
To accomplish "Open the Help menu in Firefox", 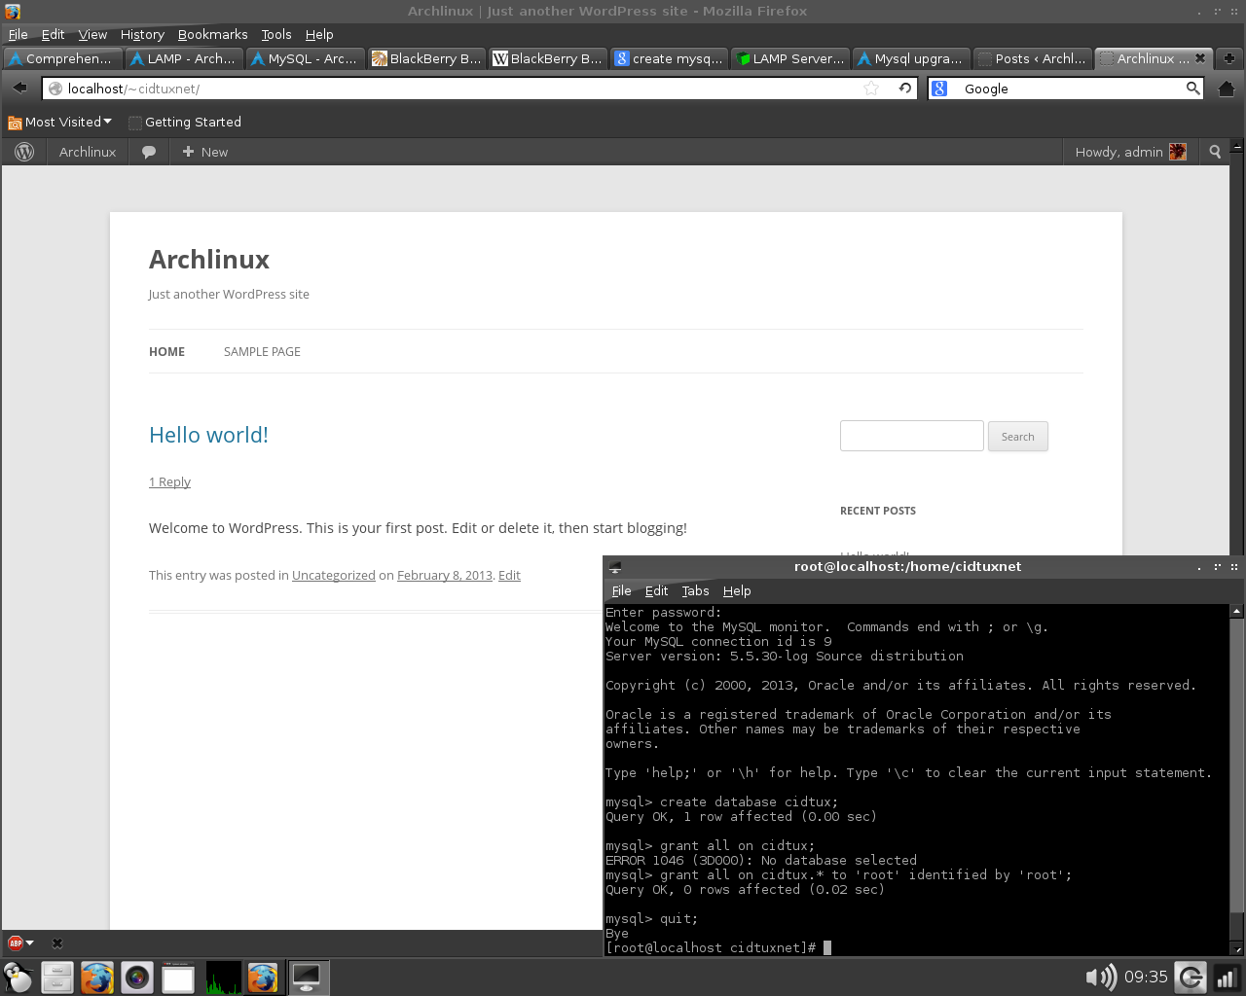I will point(319,34).
